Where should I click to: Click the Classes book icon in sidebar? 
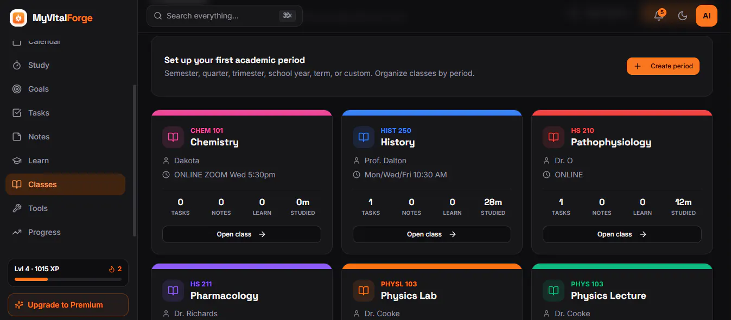(x=17, y=184)
